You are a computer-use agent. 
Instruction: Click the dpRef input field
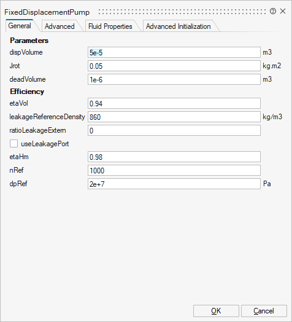click(174, 184)
